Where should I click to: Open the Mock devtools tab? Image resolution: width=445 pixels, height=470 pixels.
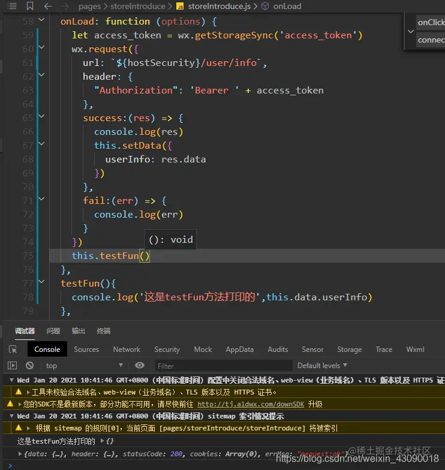coord(203,349)
